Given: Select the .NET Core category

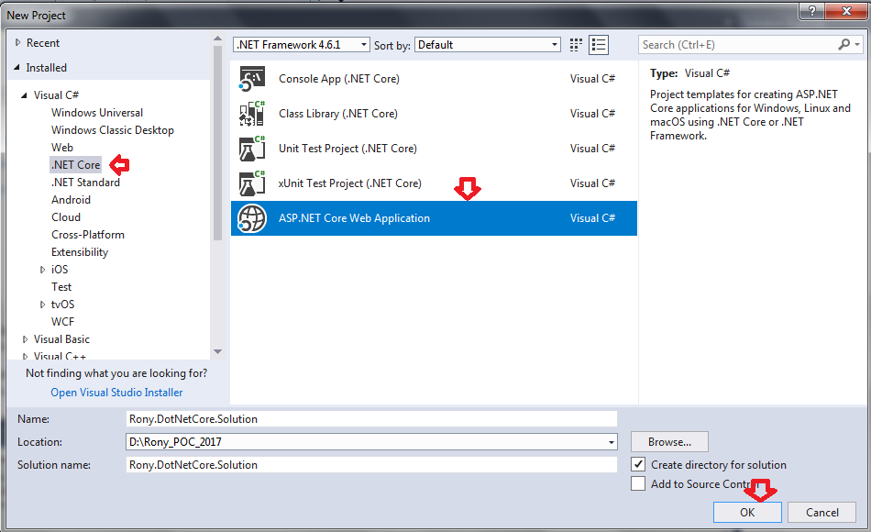Looking at the screenshot, I should tap(75, 165).
